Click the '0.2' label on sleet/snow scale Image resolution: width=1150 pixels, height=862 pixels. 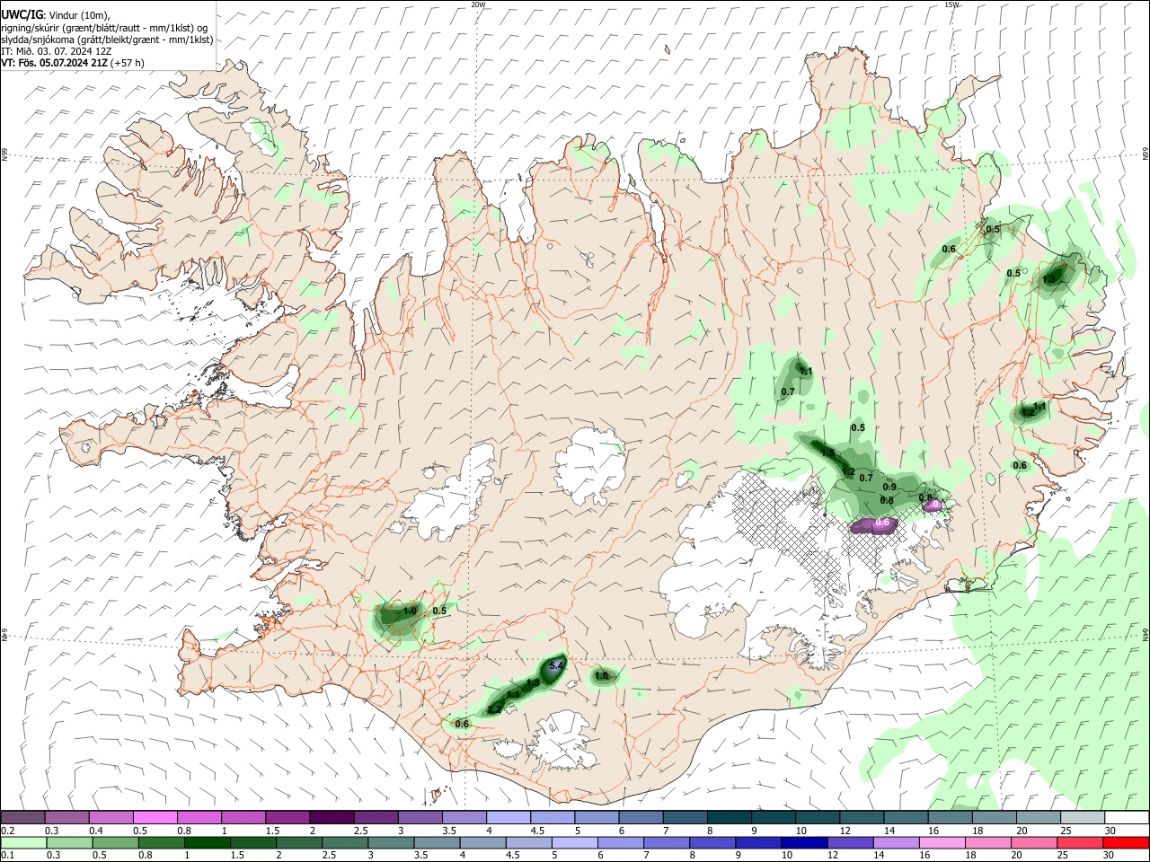click(8, 831)
